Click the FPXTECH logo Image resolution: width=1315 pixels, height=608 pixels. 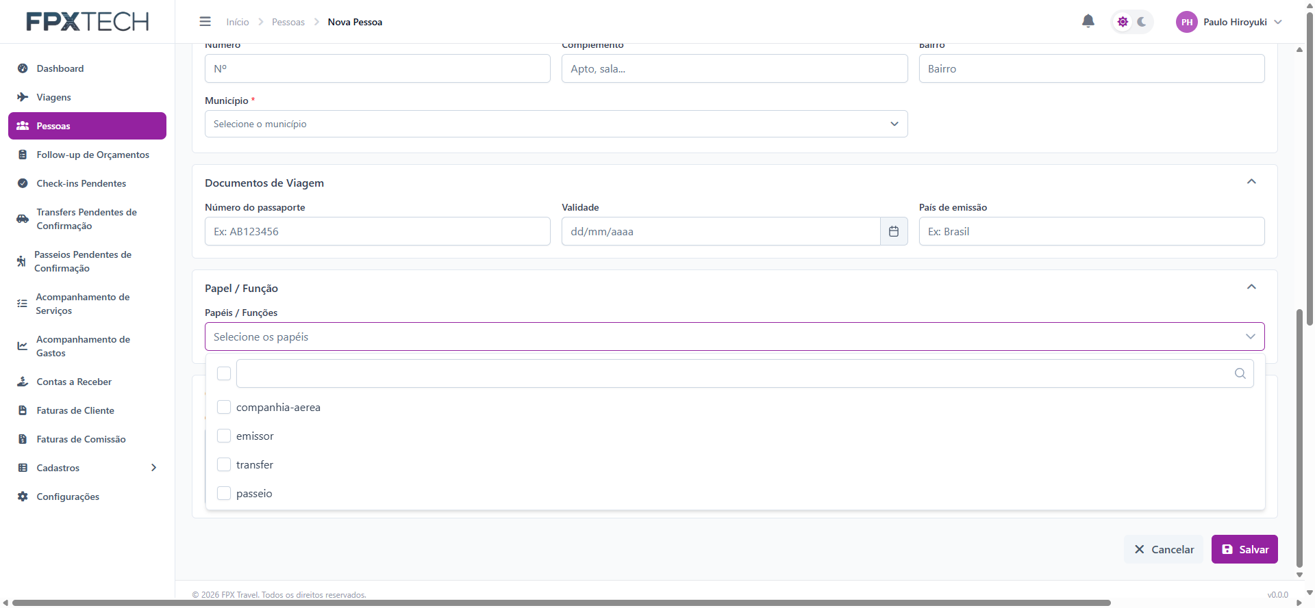(x=88, y=21)
